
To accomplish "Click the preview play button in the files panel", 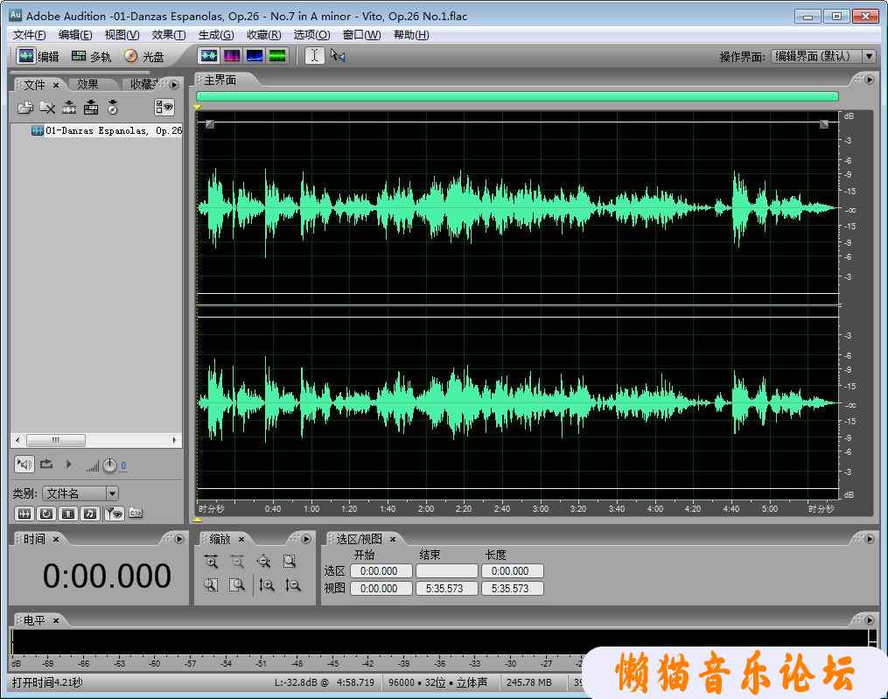I will pyautogui.click(x=68, y=465).
